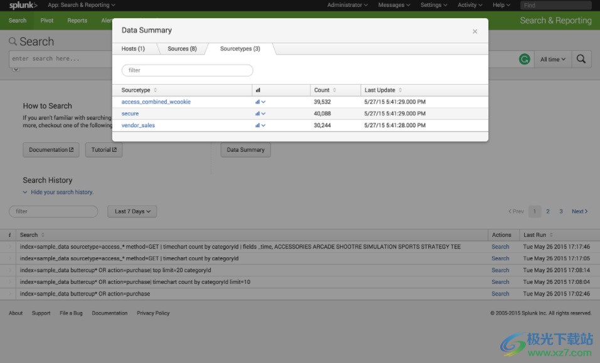Select the Sourcetypes (3) tab

pyautogui.click(x=240, y=49)
